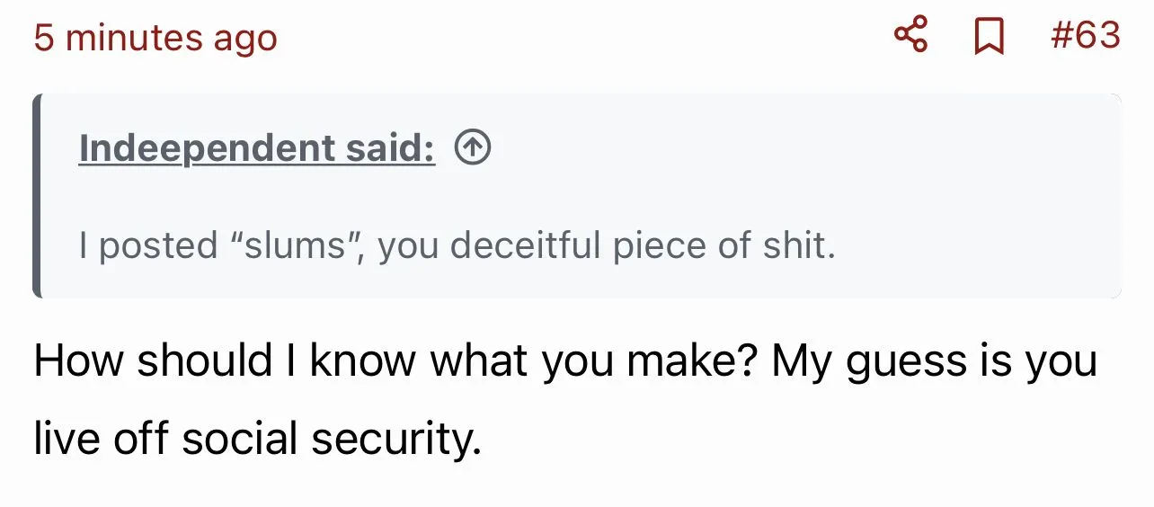
Task: Jump to Indeepenent's original post via arrow icon
Action: tap(473, 148)
